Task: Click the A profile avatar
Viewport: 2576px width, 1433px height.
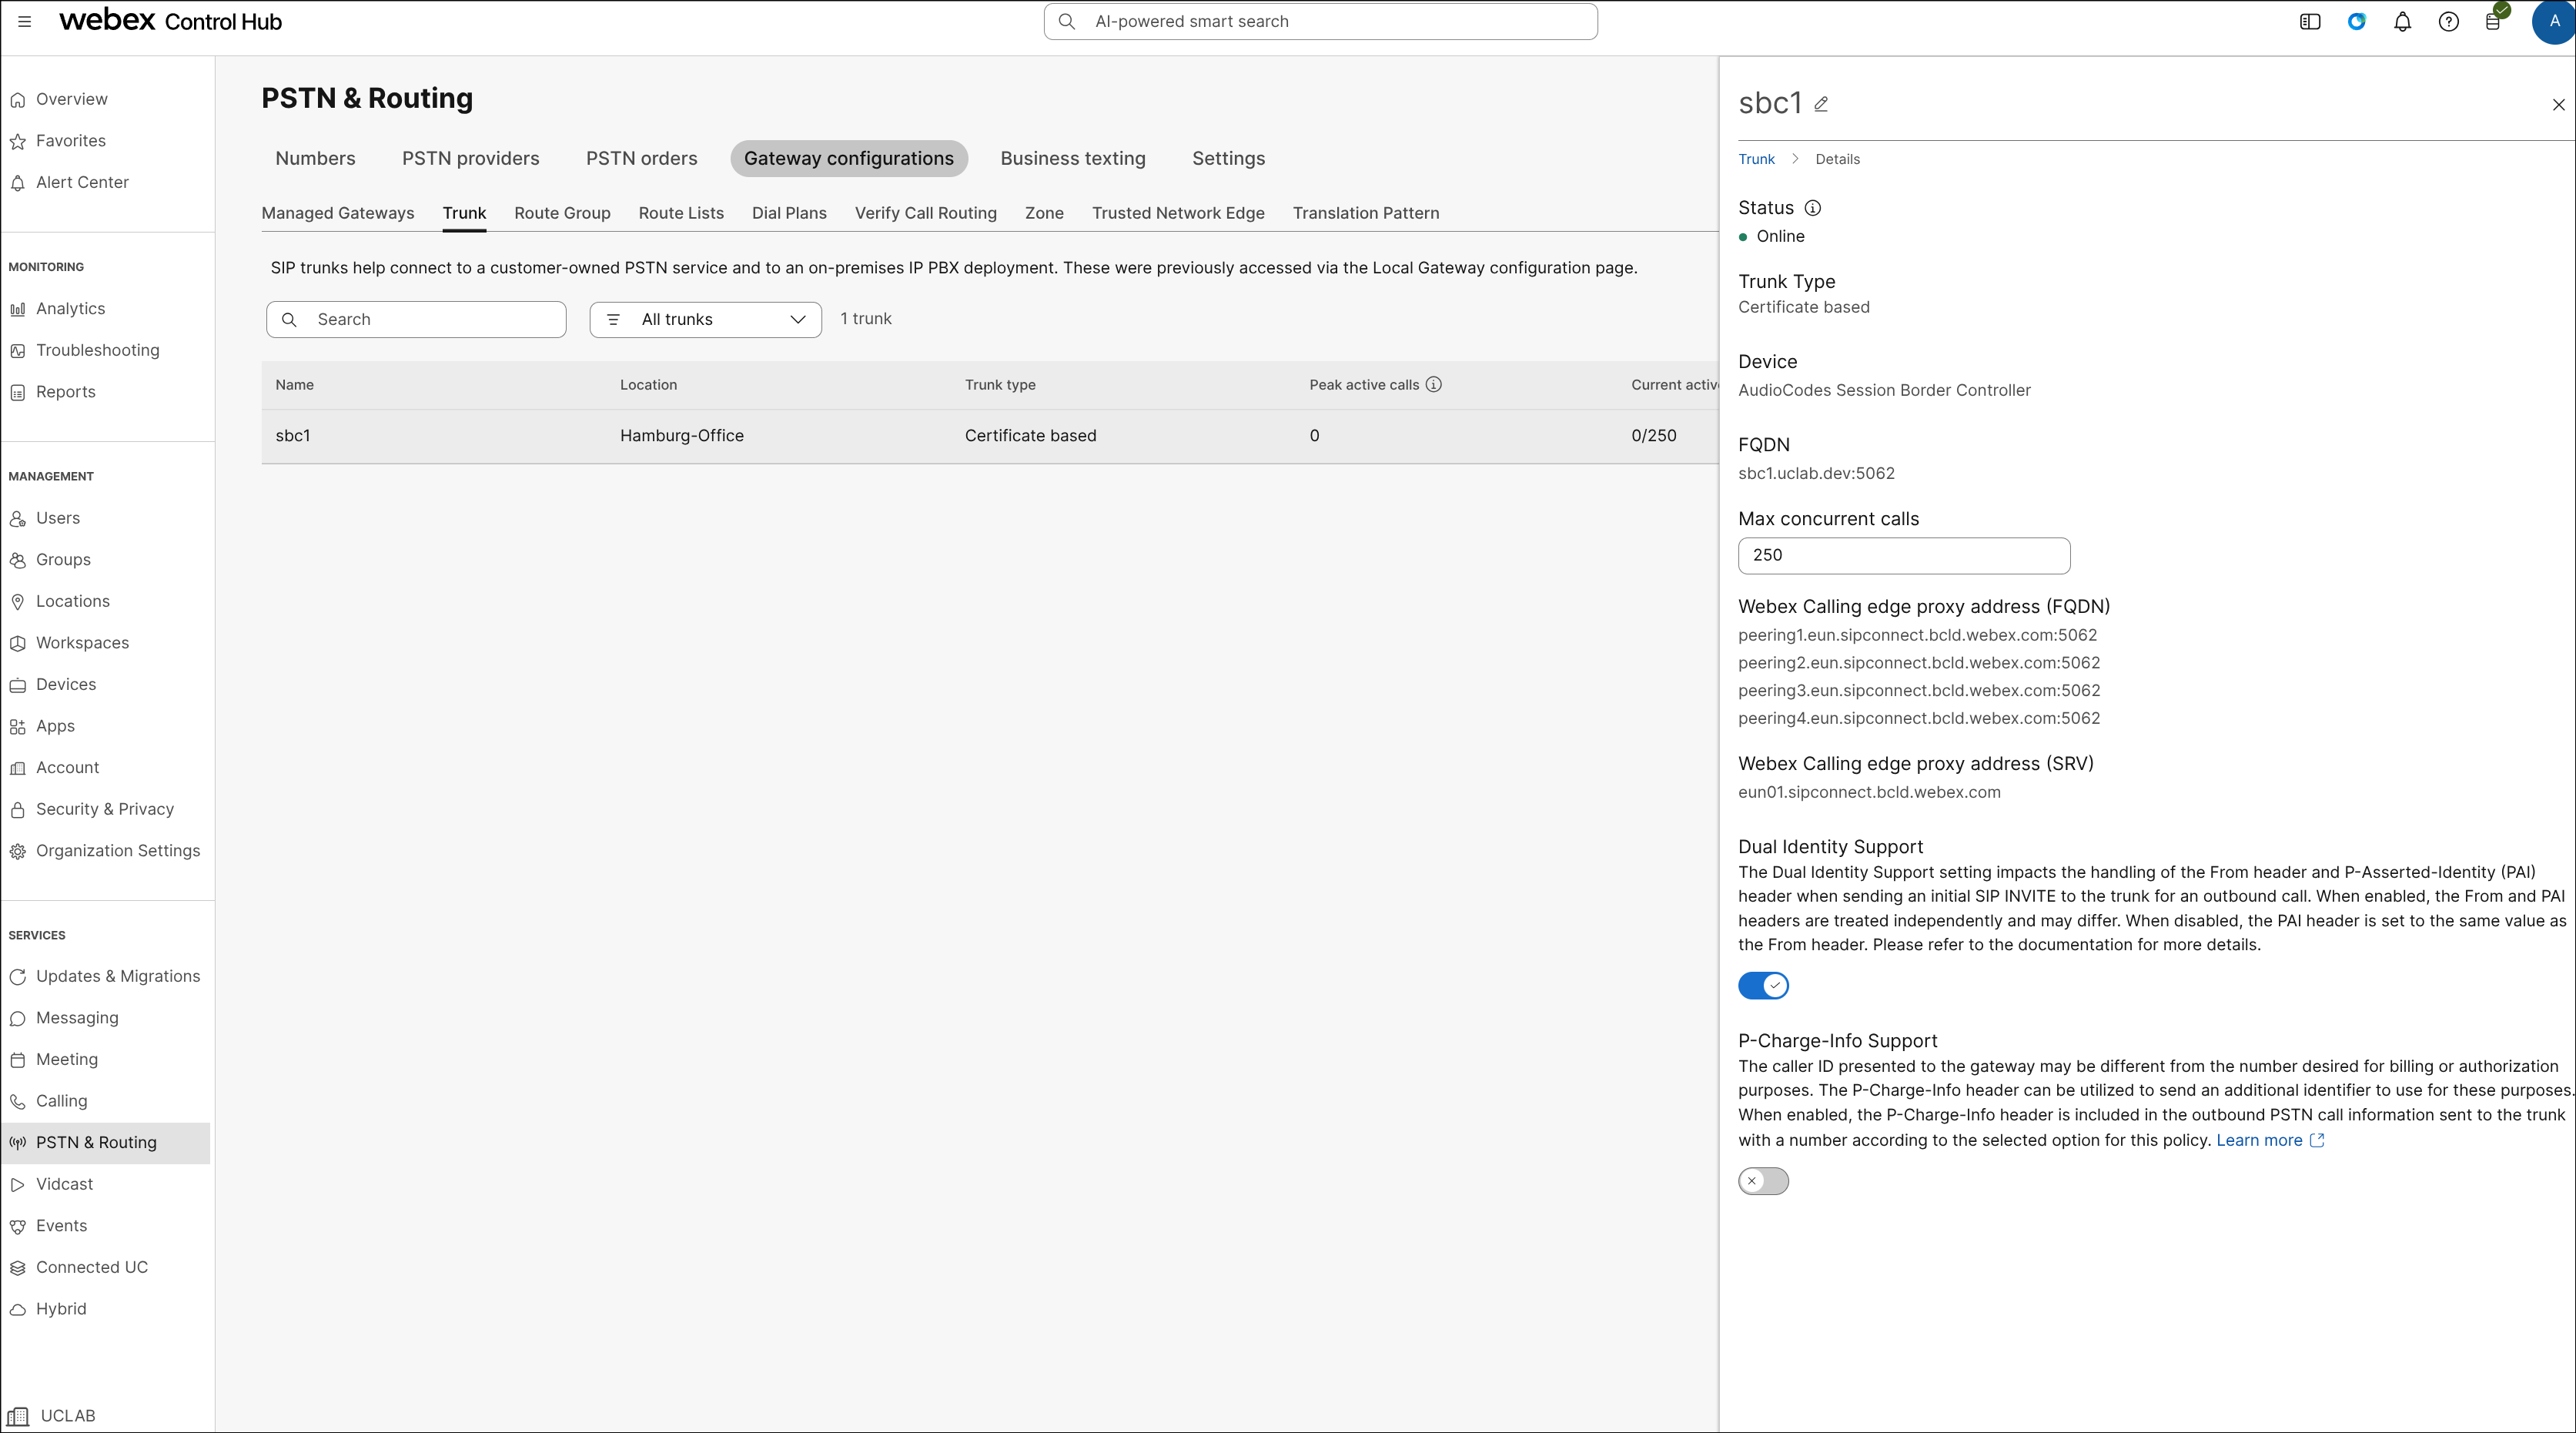Action: (x=2551, y=21)
